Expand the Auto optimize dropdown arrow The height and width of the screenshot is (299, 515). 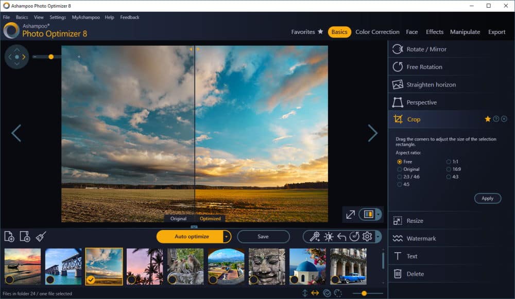click(x=226, y=237)
